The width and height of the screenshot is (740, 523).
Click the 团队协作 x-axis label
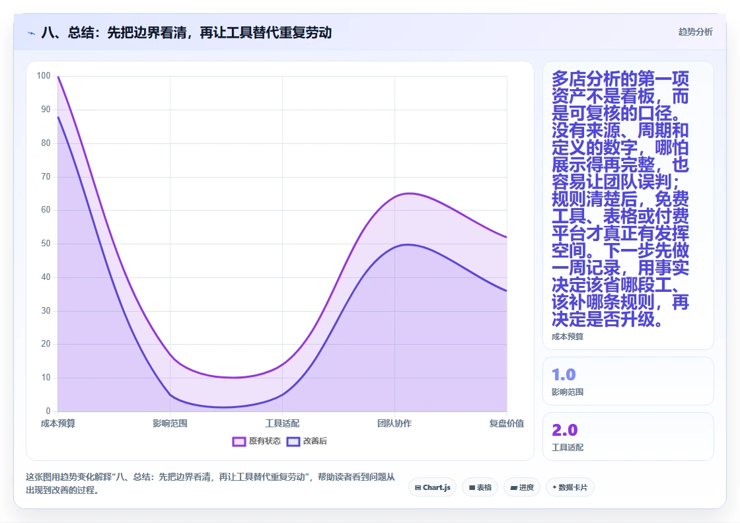pyautogui.click(x=394, y=423)
